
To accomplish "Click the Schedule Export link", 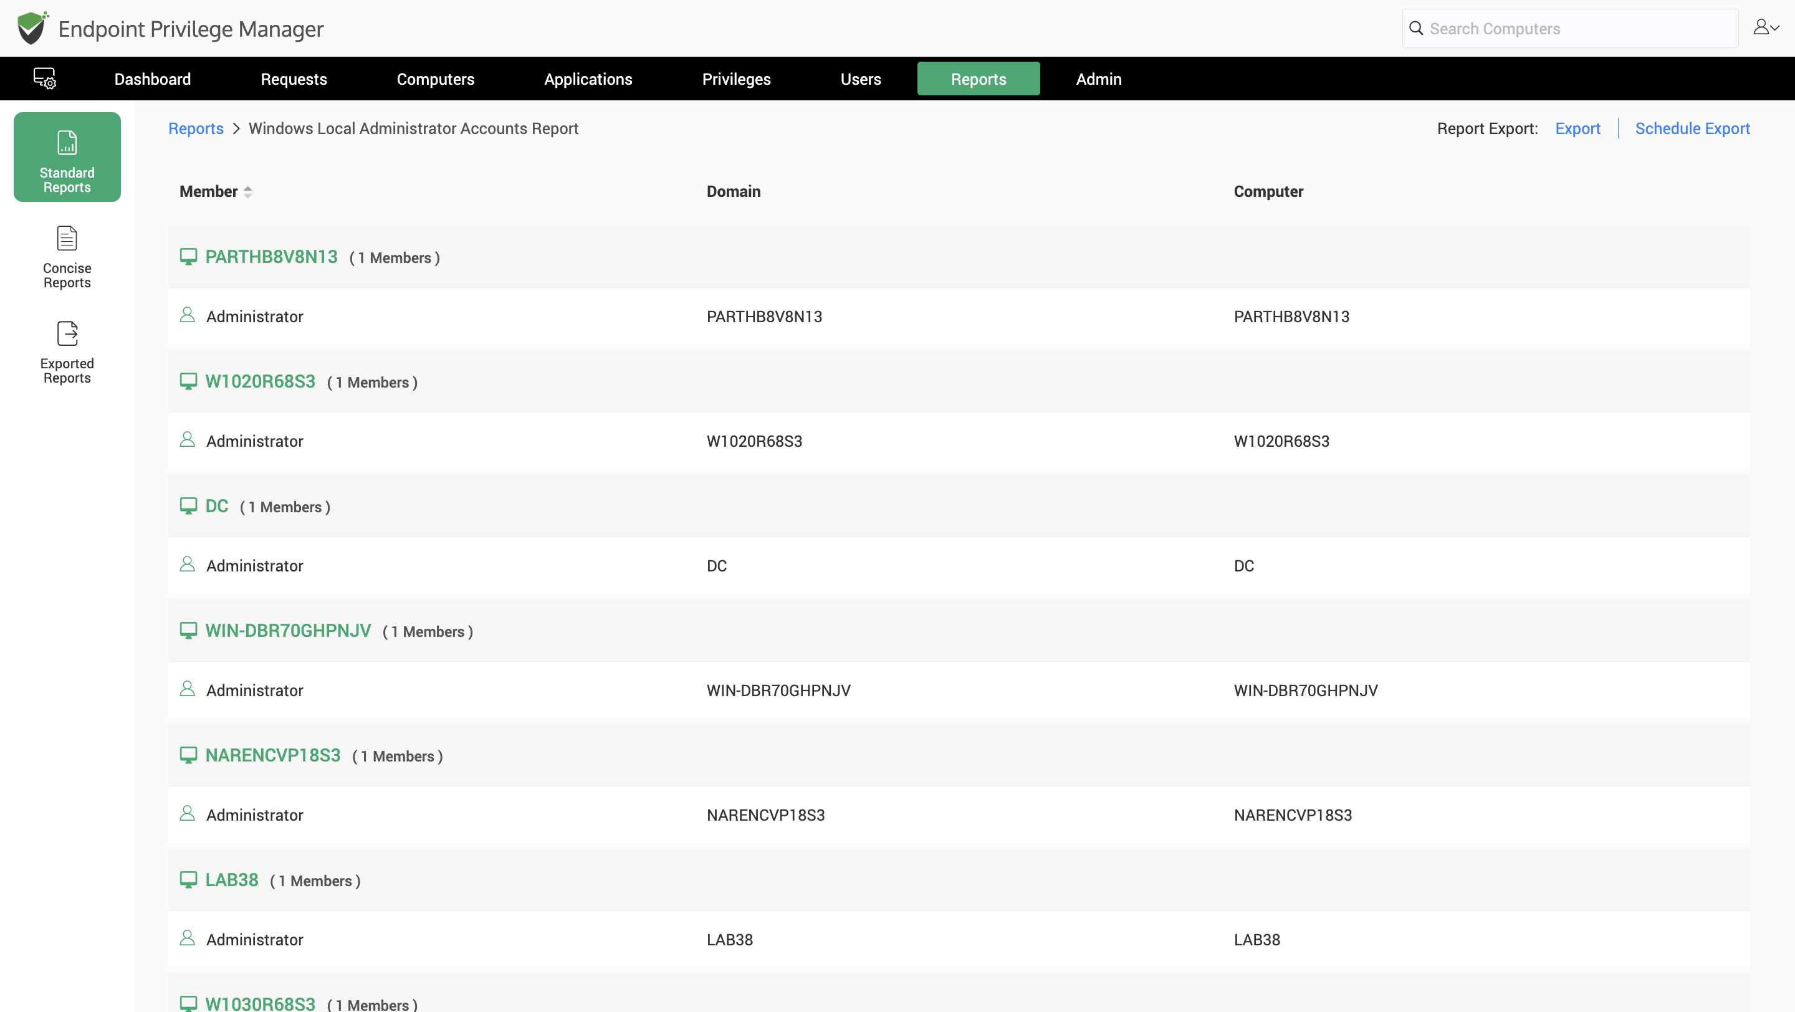I will point(1693,128).
